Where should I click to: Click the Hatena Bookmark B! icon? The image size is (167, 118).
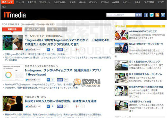point(163,15)
